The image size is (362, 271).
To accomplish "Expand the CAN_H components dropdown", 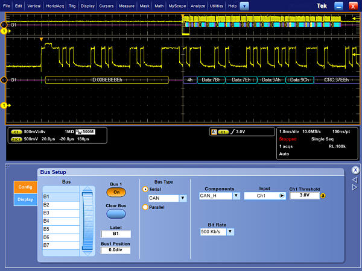I will point(237,196).
